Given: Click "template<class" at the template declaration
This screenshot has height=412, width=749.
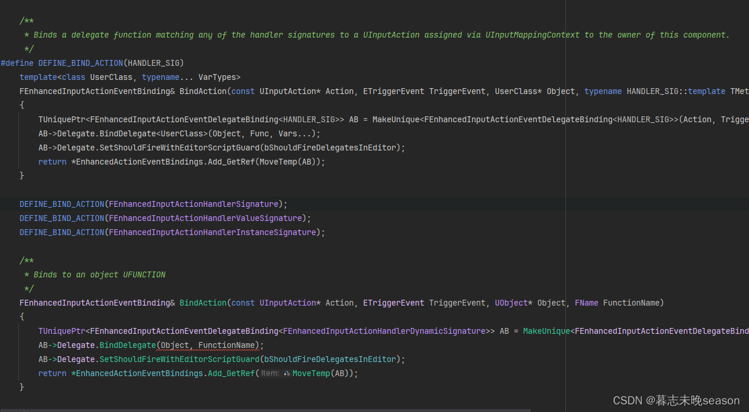Looking at the screenshot, I should pos(52,77).
